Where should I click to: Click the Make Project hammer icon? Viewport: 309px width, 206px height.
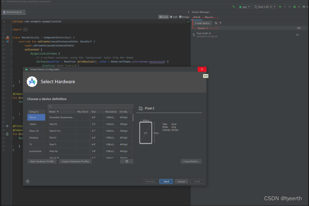[234, 7]
